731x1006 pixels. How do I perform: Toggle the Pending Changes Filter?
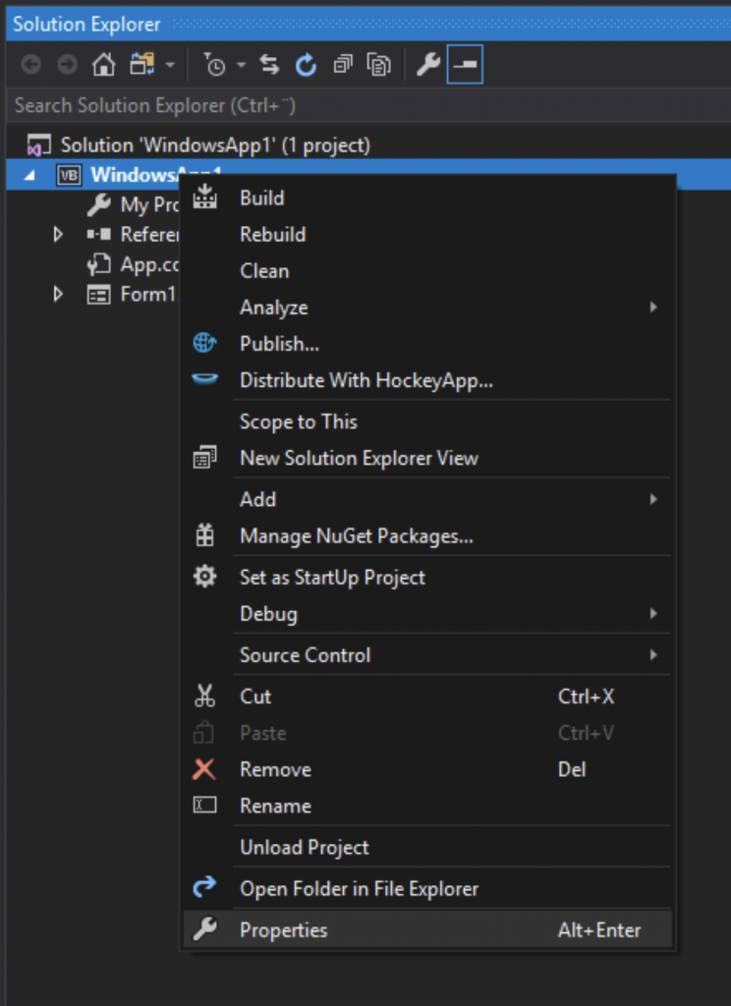214,64
